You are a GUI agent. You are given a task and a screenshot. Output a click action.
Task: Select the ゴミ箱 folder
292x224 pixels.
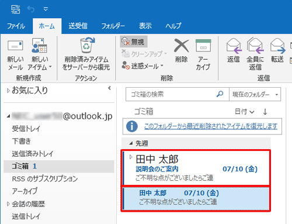pos(59,166)
